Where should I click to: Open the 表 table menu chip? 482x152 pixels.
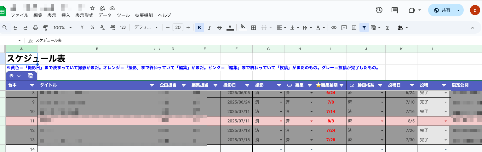pyautogui.click(x=15, y=76)
